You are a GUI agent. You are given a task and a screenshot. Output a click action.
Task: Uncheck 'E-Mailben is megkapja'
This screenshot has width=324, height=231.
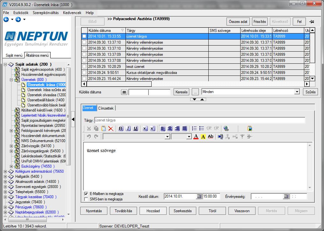pos(86,194)
